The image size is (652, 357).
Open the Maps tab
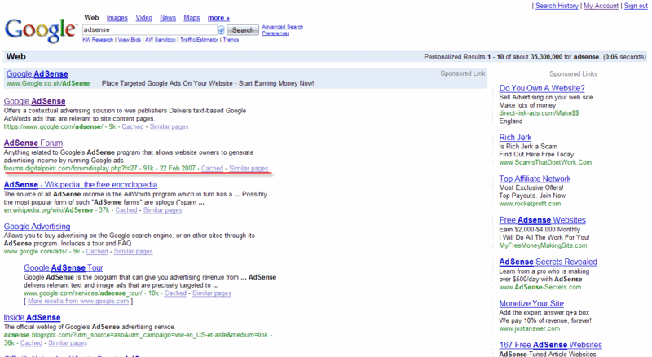point(192,18)
